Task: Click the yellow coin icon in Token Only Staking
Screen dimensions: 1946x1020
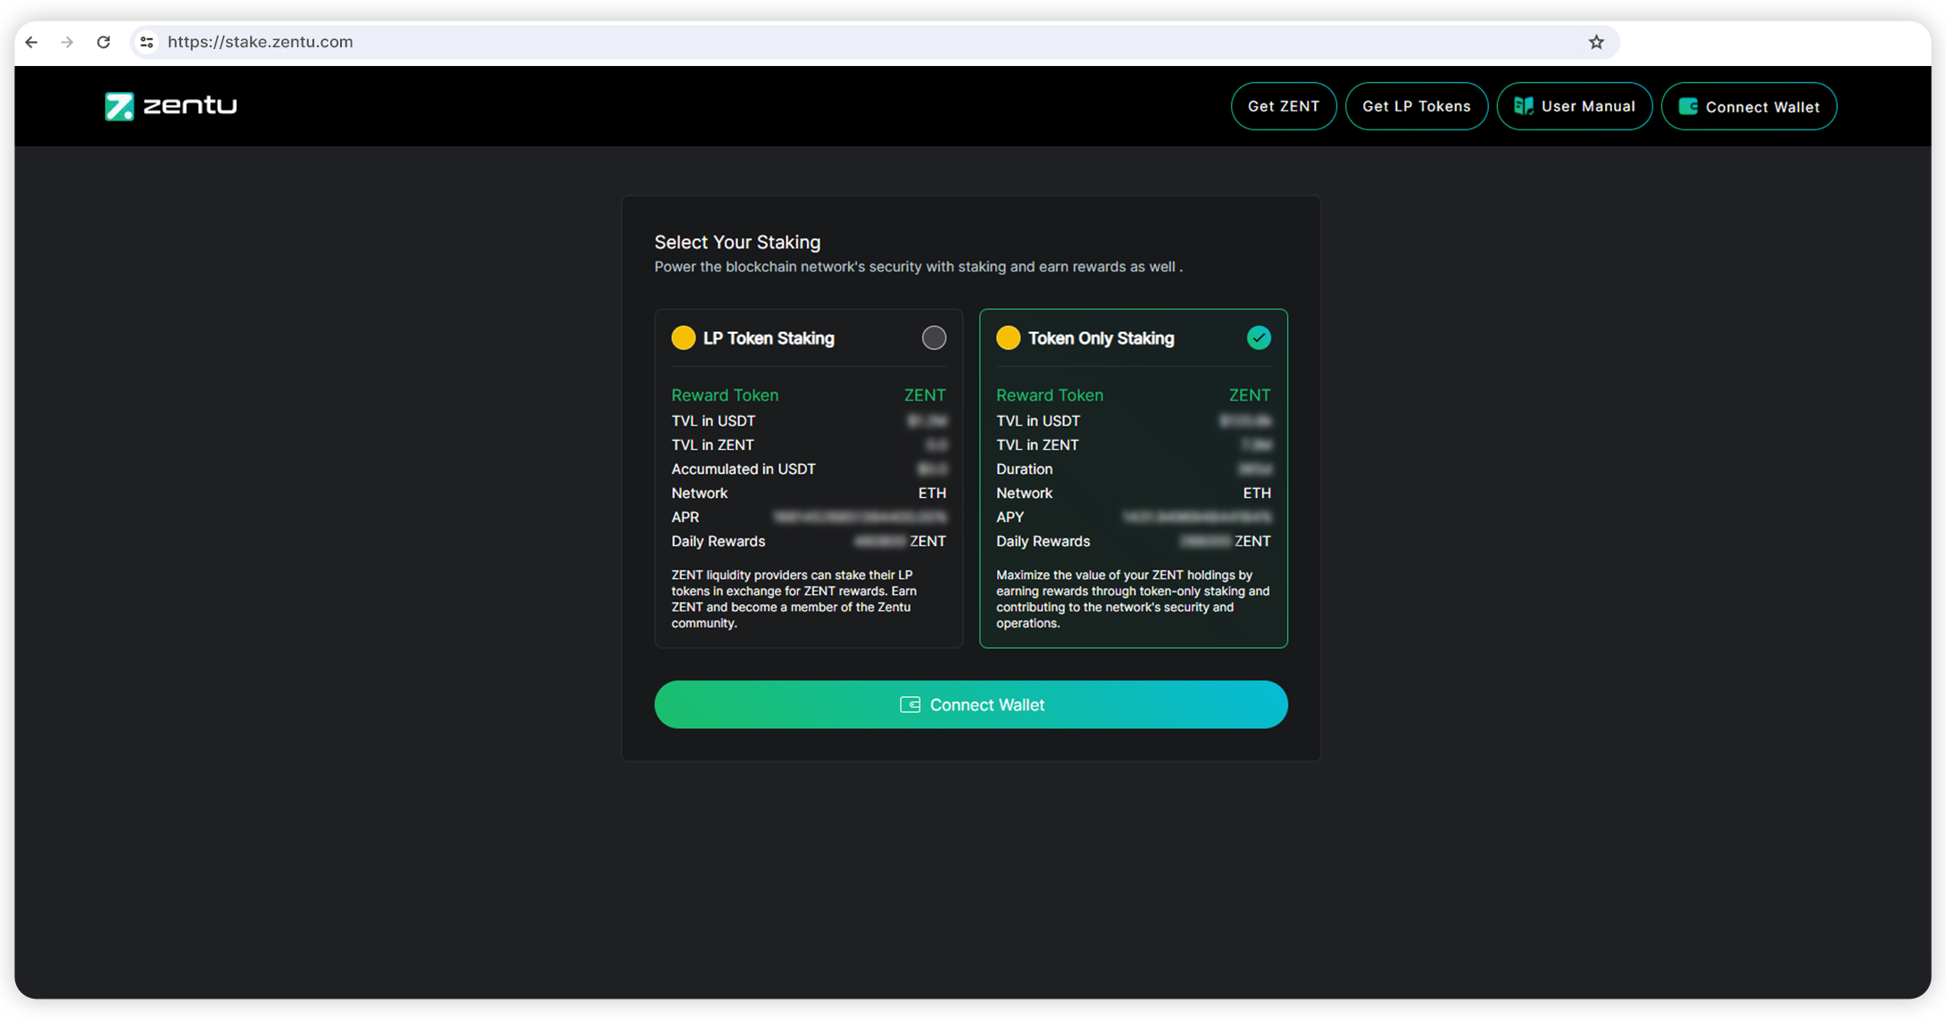Action: click(1008, 338)
